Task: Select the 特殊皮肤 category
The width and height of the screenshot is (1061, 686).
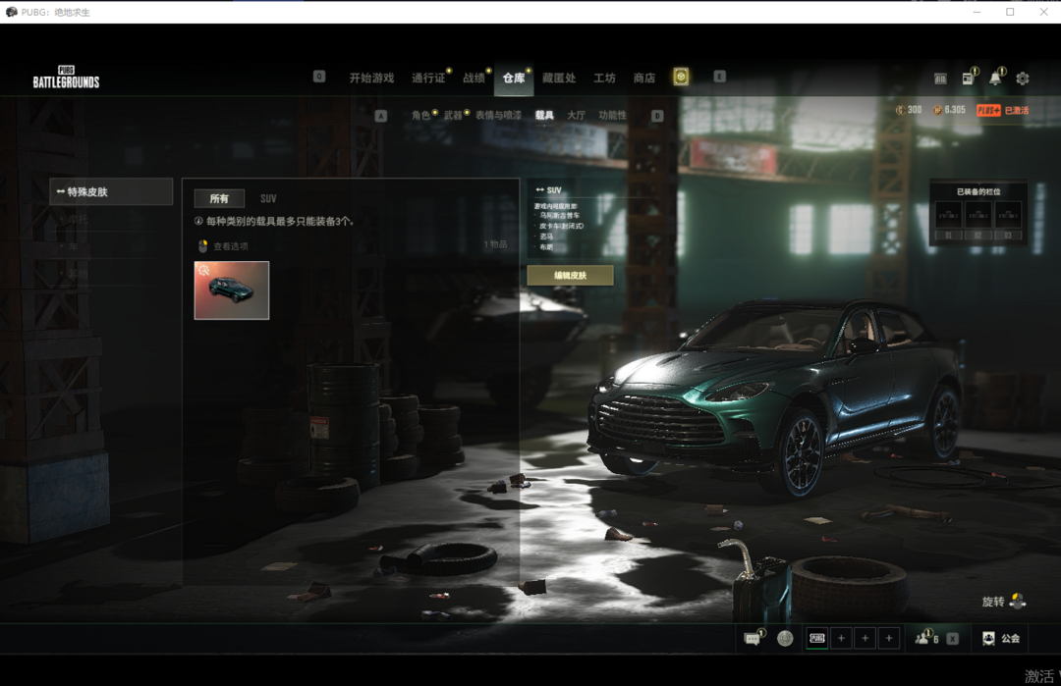Action: coord(111,192)
